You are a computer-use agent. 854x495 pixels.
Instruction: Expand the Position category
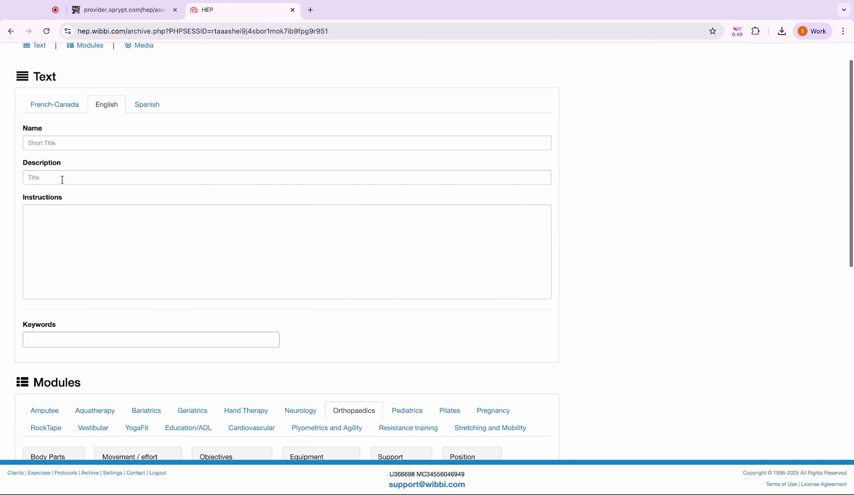[471, 454]
